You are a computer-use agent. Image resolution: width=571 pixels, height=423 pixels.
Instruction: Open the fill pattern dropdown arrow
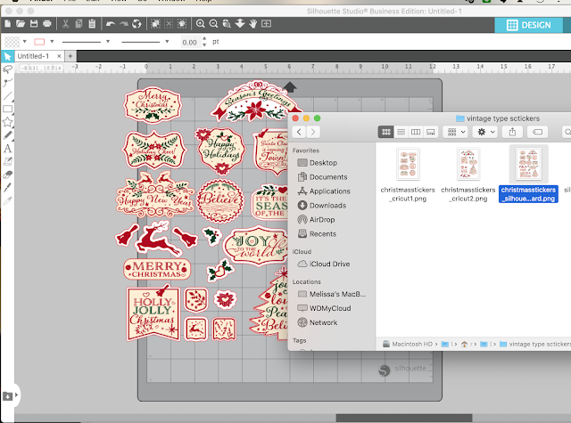[x=24, y=42]
